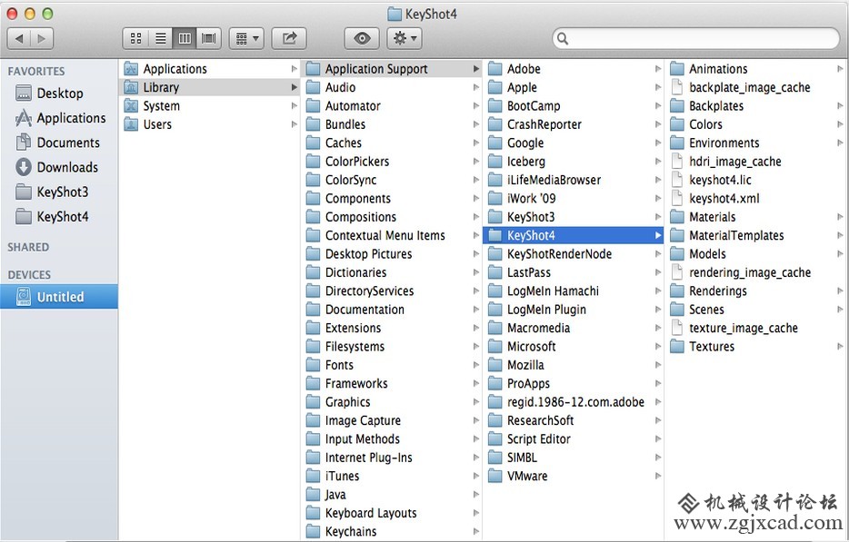Expand the Animations folder arrow
Viewport: 849px width, 542px height.
point(840,69)
